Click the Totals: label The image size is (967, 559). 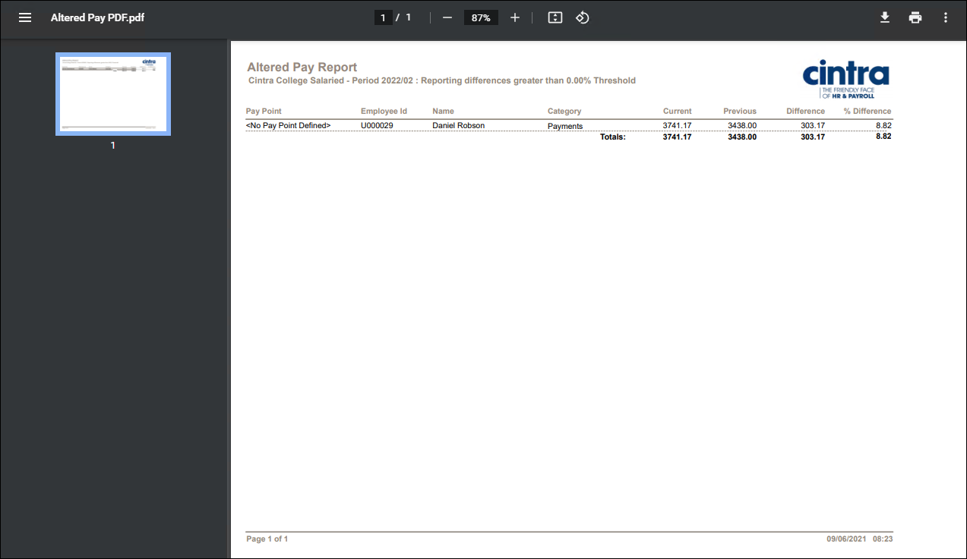pyautogui.click(x=612, y=137)
